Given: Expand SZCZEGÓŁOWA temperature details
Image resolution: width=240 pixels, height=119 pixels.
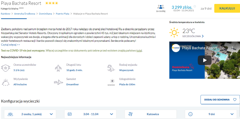Looking at the screenshot, I should tap(193, 36).
